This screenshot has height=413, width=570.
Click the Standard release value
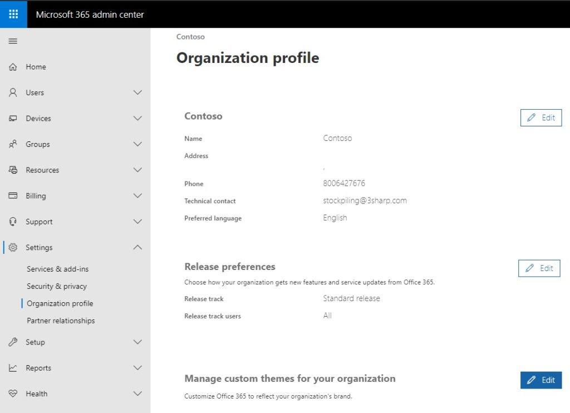point(351,298)
